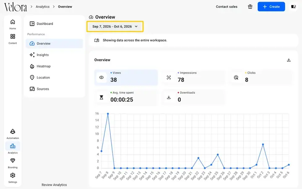Image resolution: width=302 pixels, height=189 pixels.
Task: Click the Oct 6 final data point
Action: [x=289, y=165]
